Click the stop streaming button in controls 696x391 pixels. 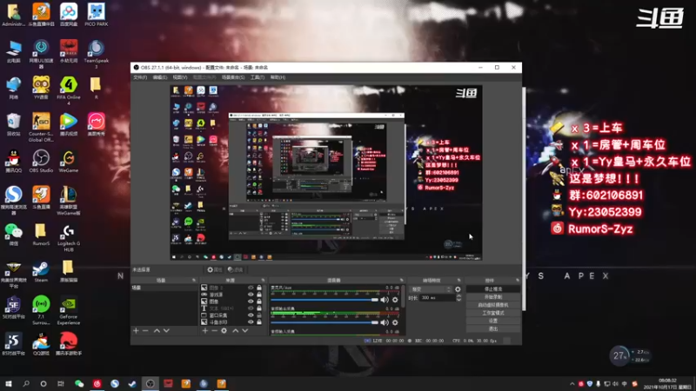point(493,289)
